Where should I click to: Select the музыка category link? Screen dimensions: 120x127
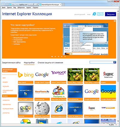point(6,86)
